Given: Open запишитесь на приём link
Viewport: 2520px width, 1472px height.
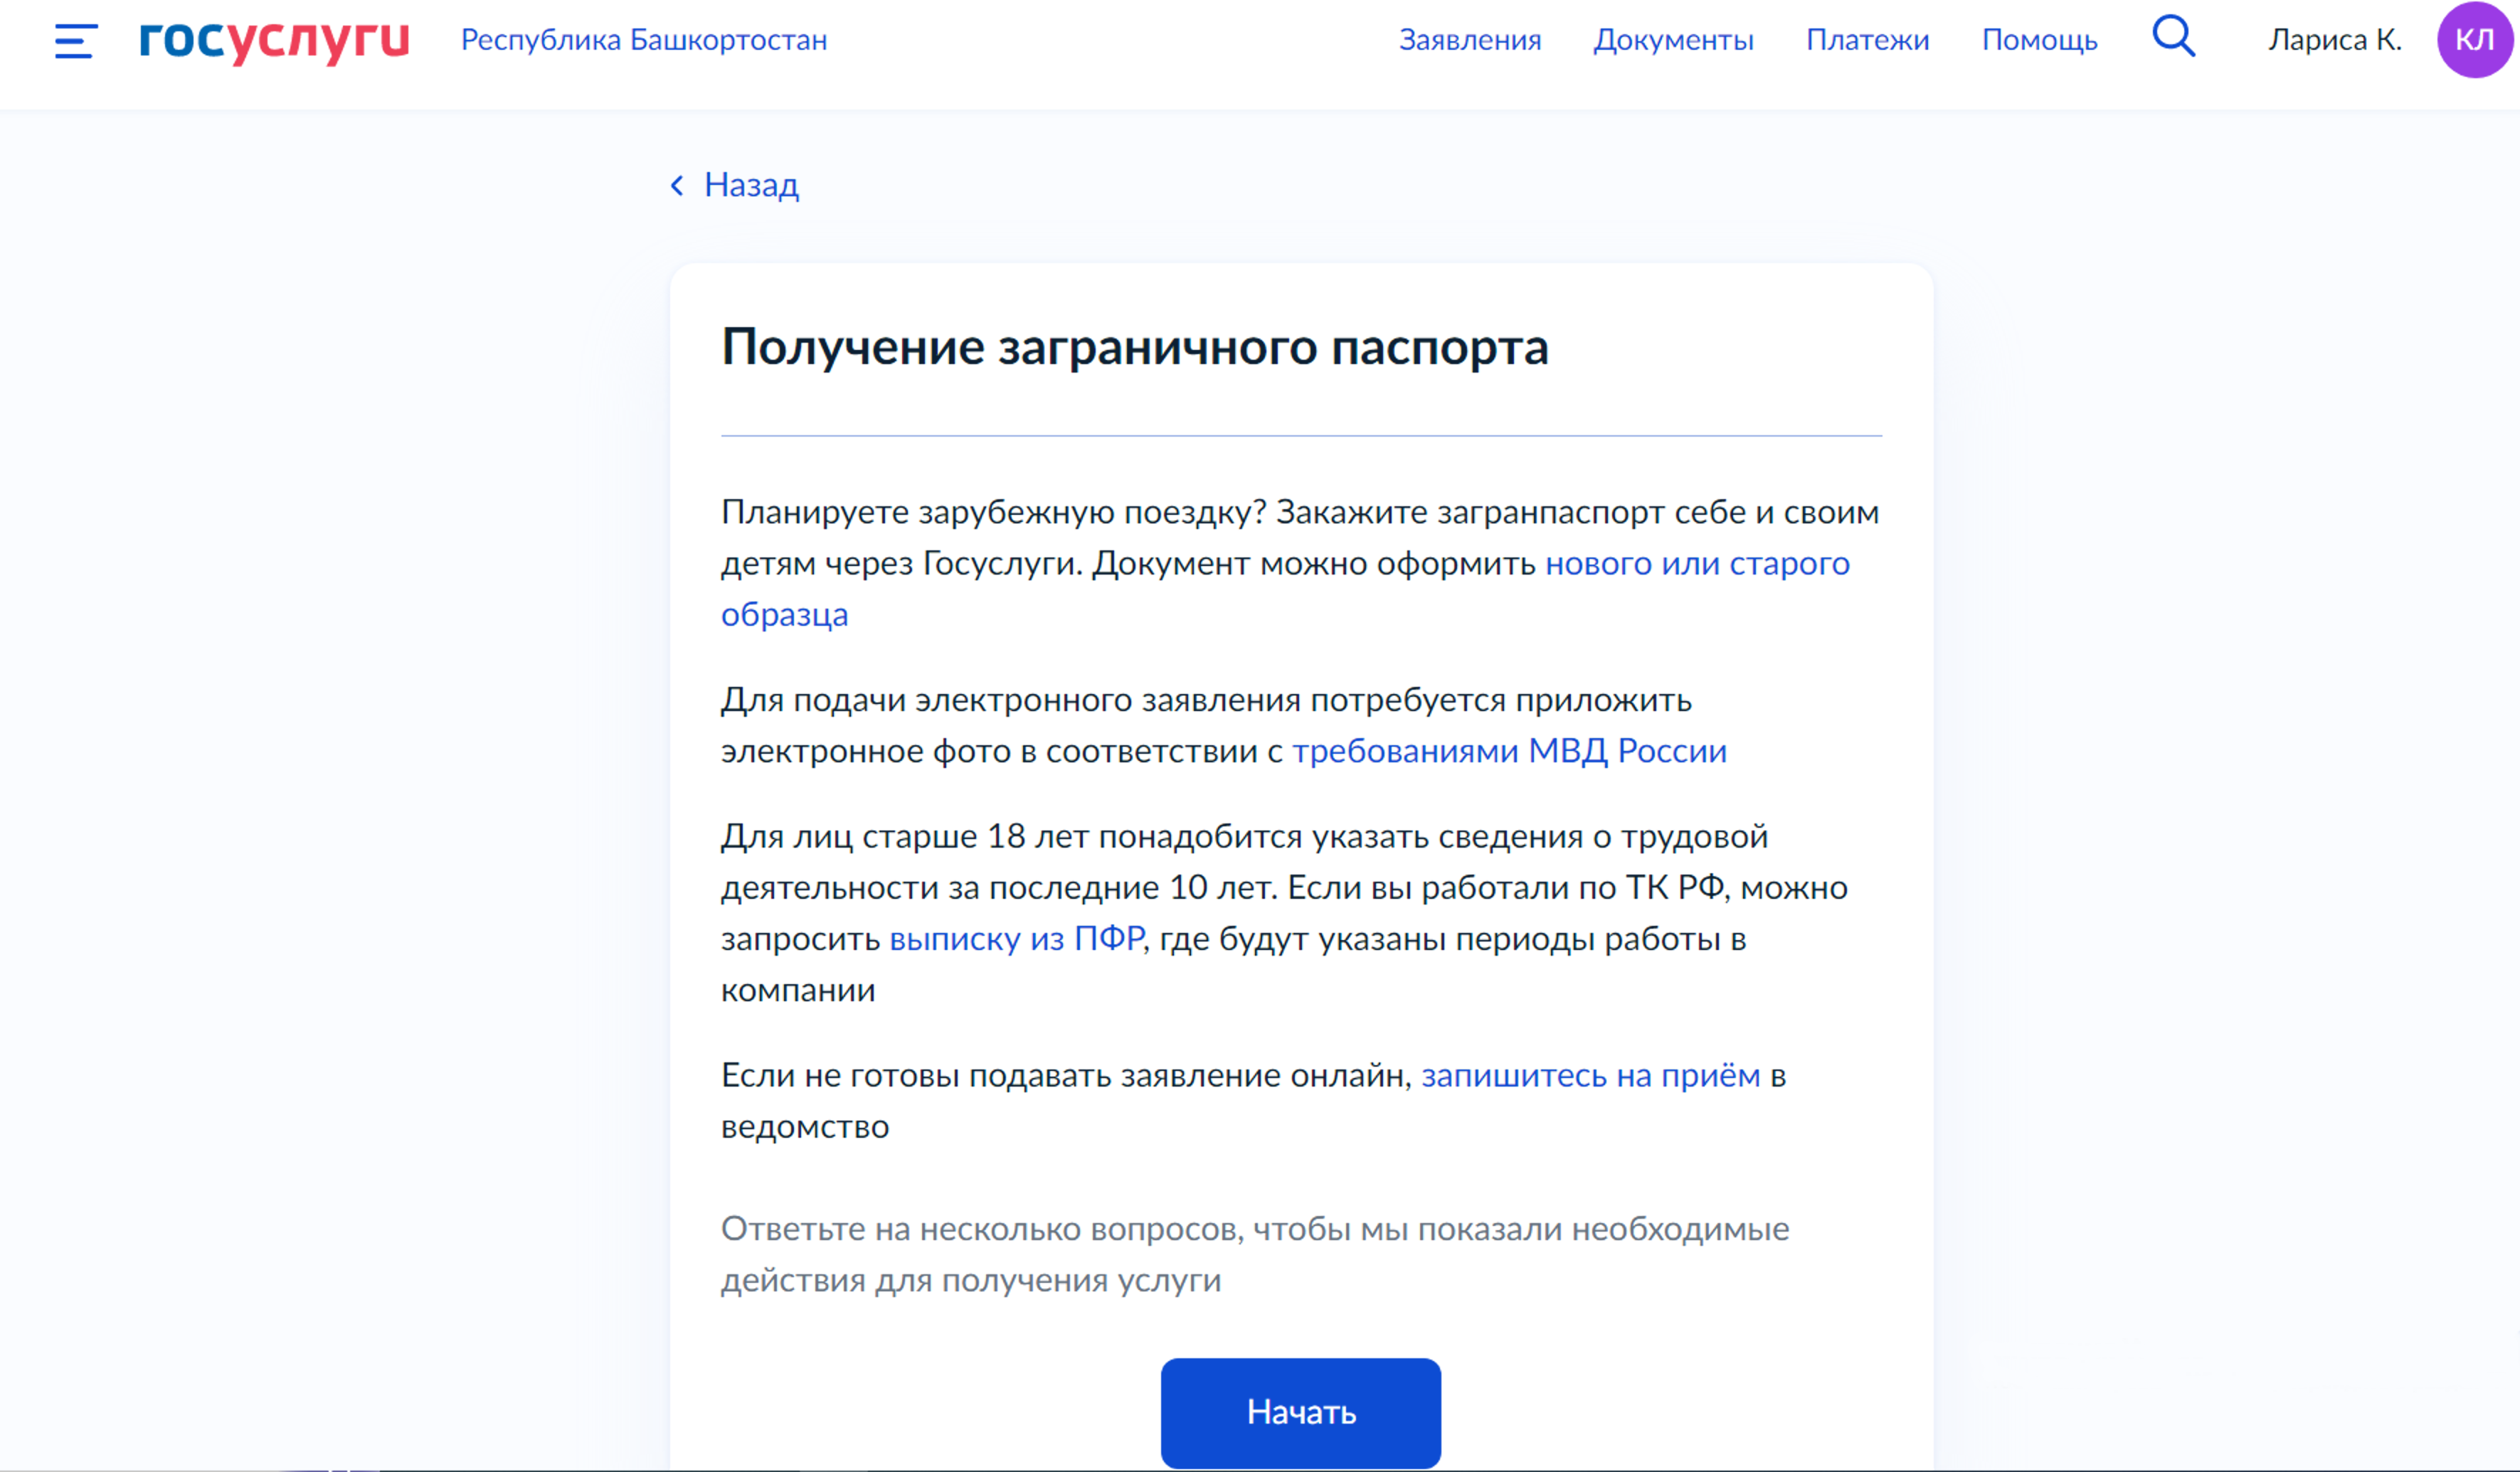Looking at the screenshot, I should pos(1590,1075).
